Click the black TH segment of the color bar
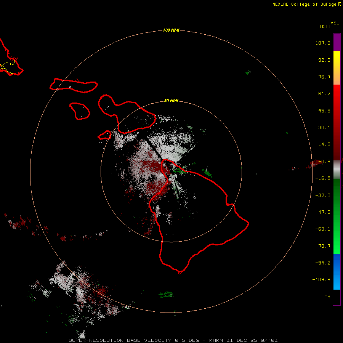 [x=337, y=297]
